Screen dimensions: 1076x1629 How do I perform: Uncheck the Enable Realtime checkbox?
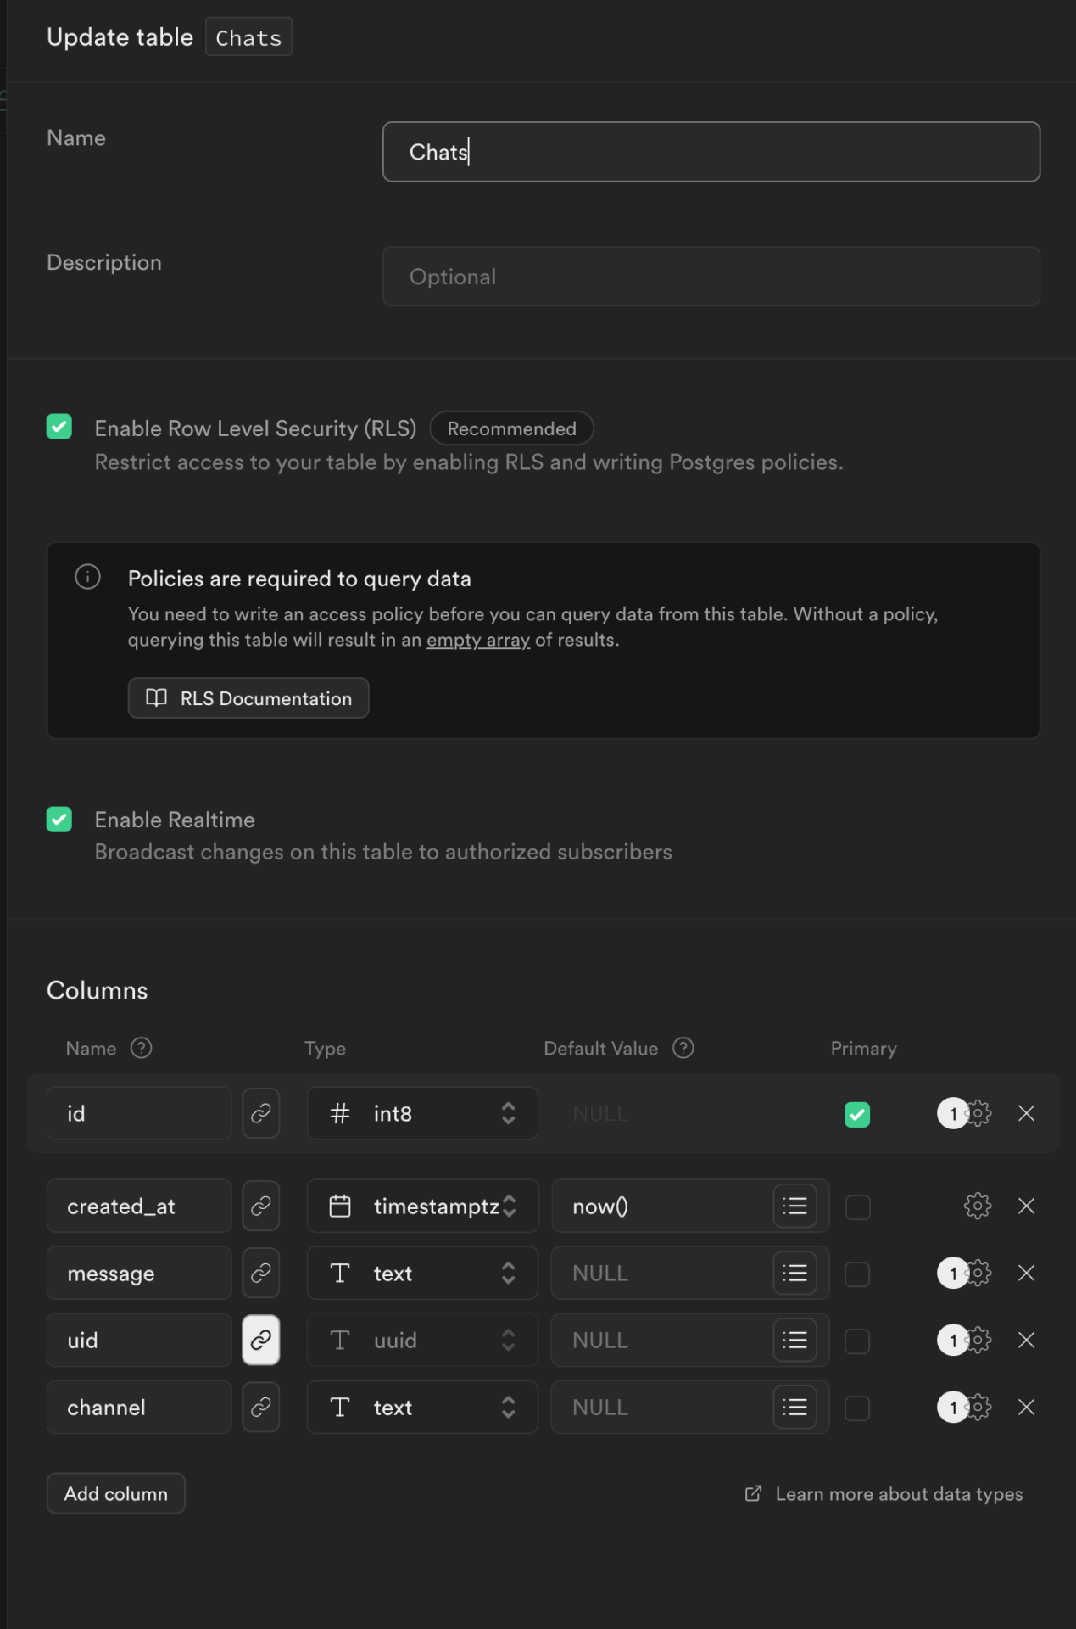click(x=59, y=820)
